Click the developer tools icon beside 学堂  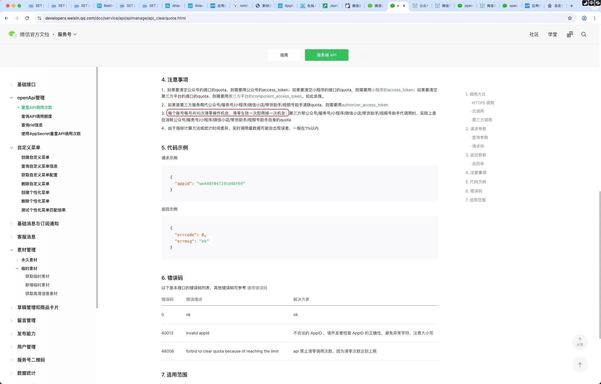click(x=570, y=34)
